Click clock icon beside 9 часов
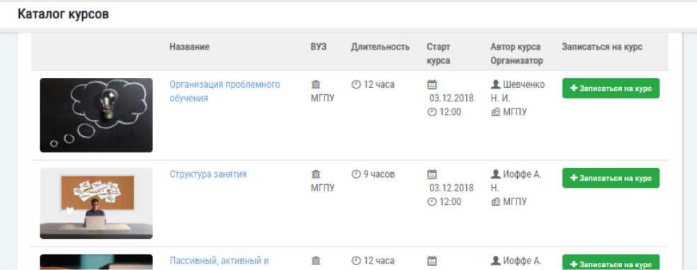Viewport: 697px width, 270px height. pos(356,174)
